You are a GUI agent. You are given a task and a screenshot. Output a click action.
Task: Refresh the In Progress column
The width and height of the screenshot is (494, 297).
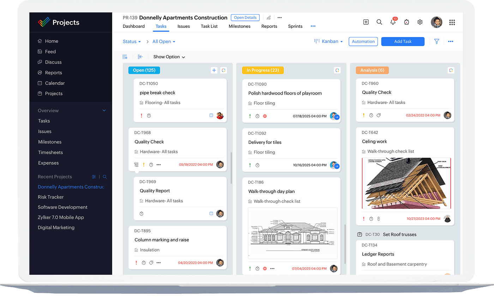pos(337,70)
